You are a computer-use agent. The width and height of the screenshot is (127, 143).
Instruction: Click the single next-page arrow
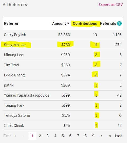click(x=102, y=136)
